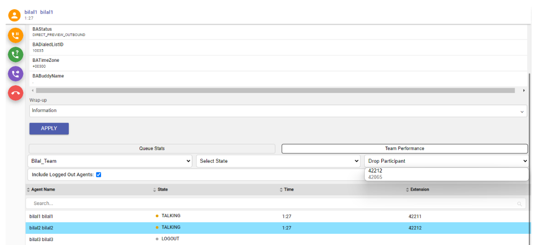Sort table by Time column
The height and width of the screenshot is (245, 538).
pos(287,189)
